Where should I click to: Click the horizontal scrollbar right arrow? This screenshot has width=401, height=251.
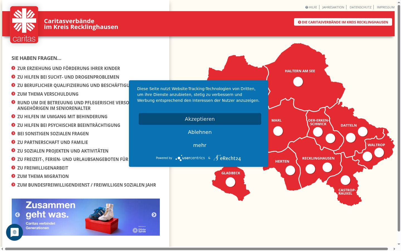click(x=394, y=249)
